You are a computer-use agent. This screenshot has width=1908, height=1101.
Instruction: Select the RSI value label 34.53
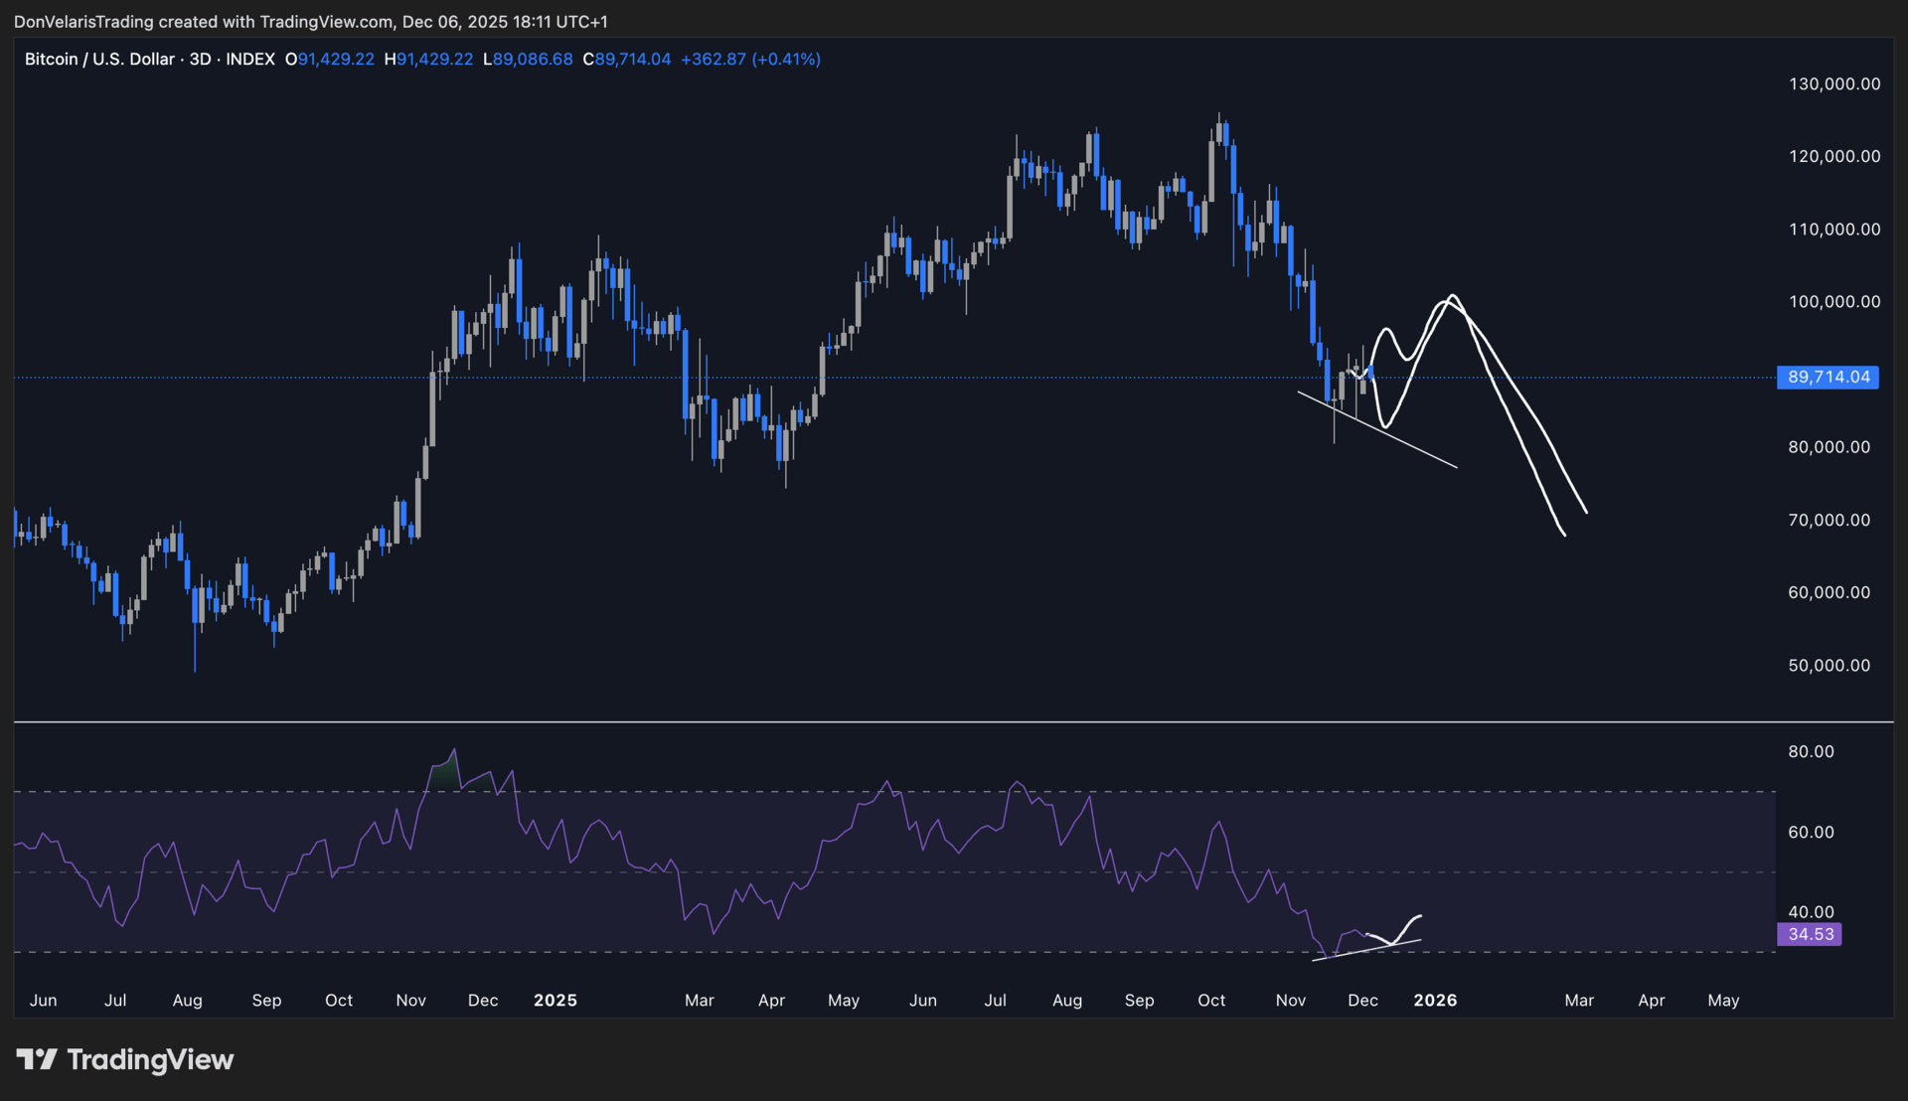pyautogui.click(x=1810, y=934)
